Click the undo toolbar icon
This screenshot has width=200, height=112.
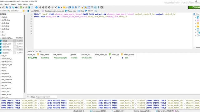click(x=13, y=7)
